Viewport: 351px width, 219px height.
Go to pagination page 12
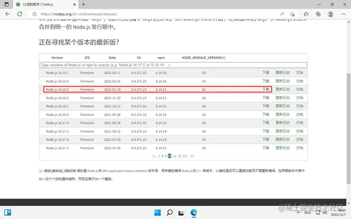coord(179,156)
